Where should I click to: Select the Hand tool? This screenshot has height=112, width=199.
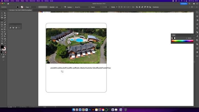coord(2,43)
